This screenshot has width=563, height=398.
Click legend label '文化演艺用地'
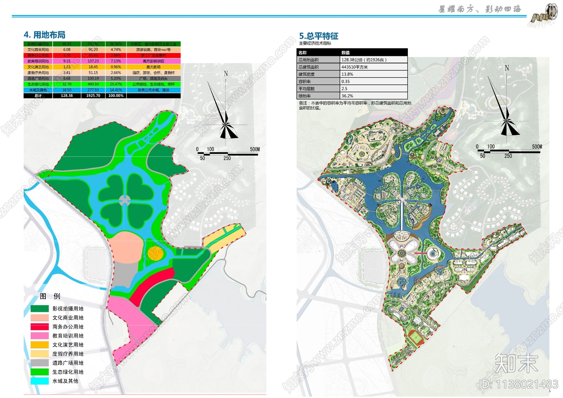coord(68,345)
